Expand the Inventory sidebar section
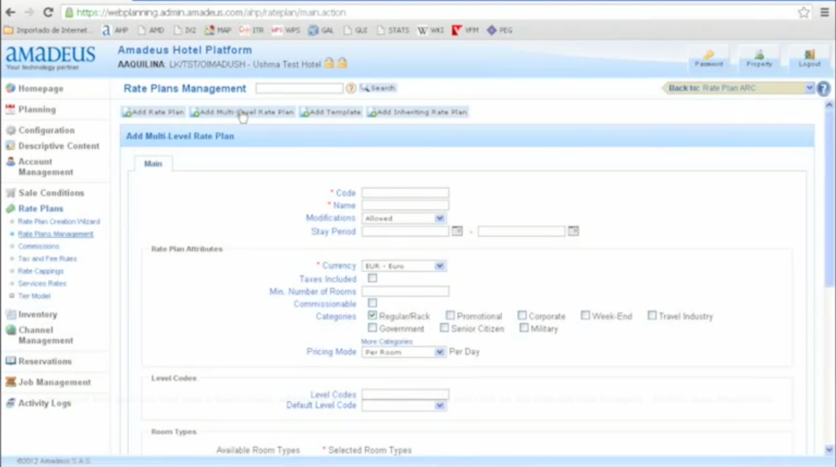 [38, 315]
